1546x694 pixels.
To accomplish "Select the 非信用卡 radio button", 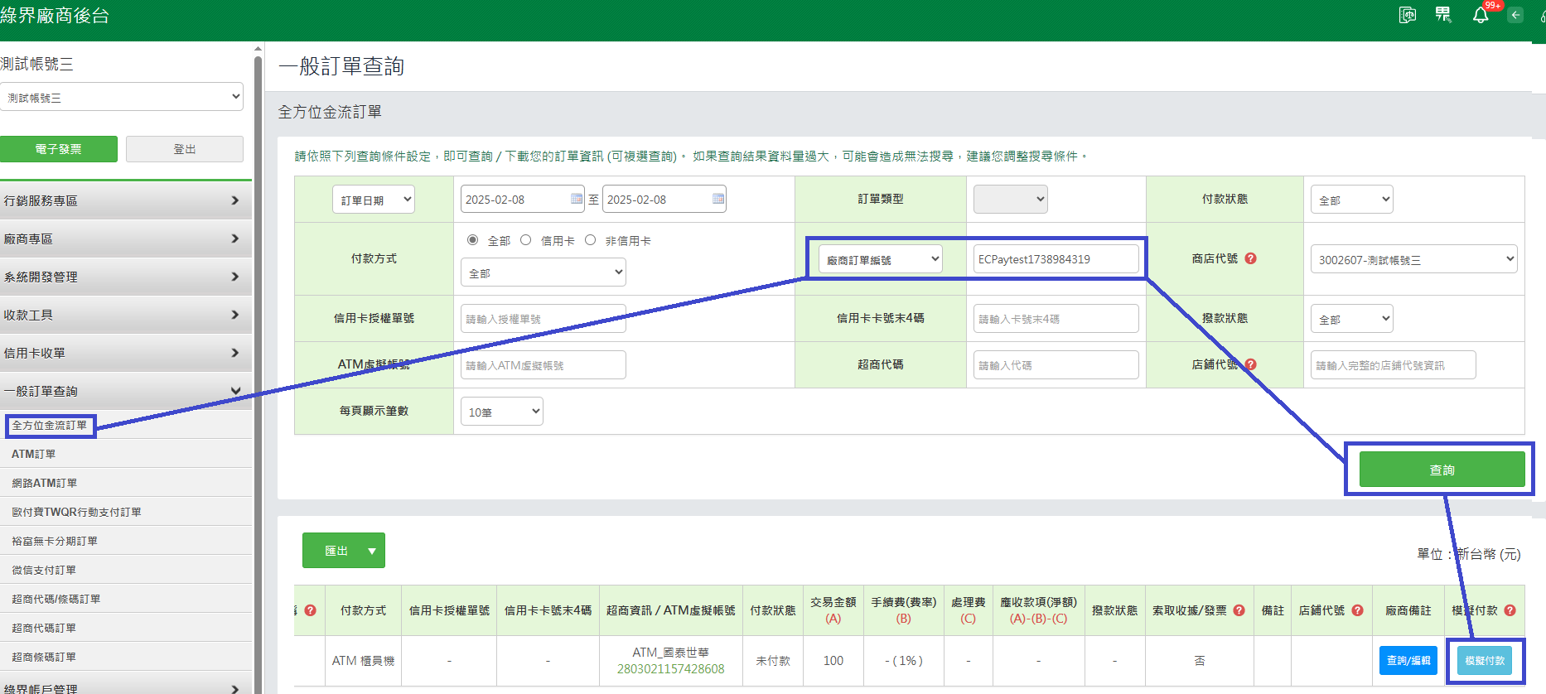I will click(x=591, y=240).
